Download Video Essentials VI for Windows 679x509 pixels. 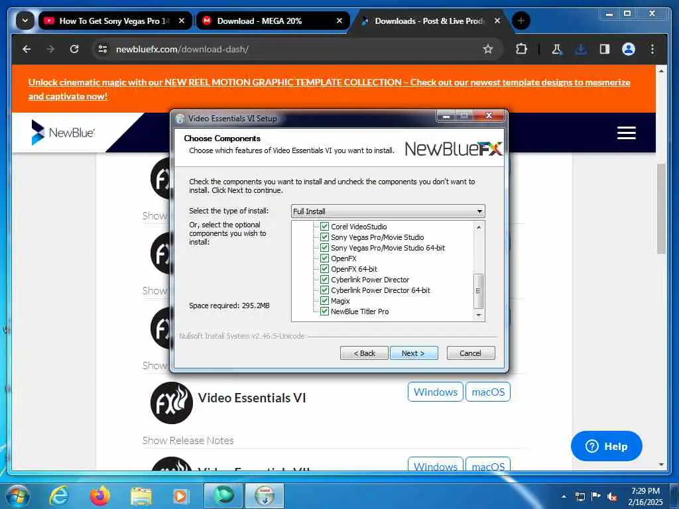[435, 392]
